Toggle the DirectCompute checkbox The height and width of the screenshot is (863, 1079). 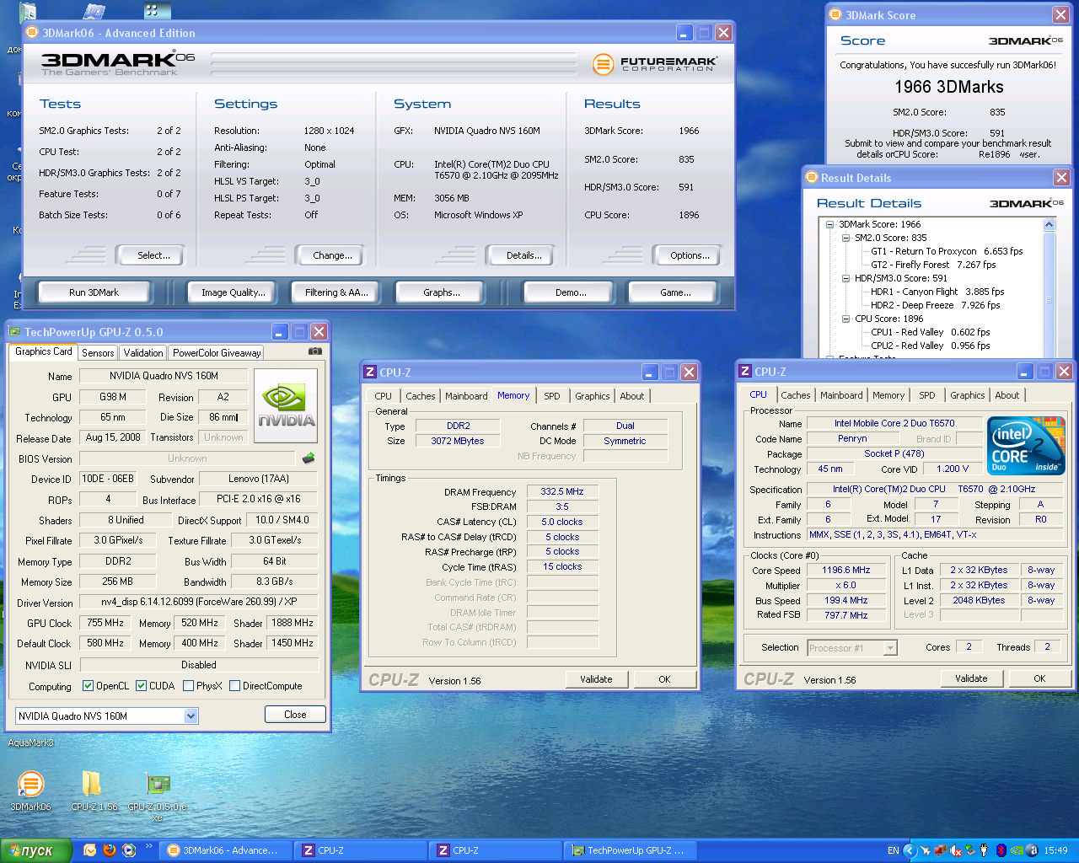(x=234, y=685)
